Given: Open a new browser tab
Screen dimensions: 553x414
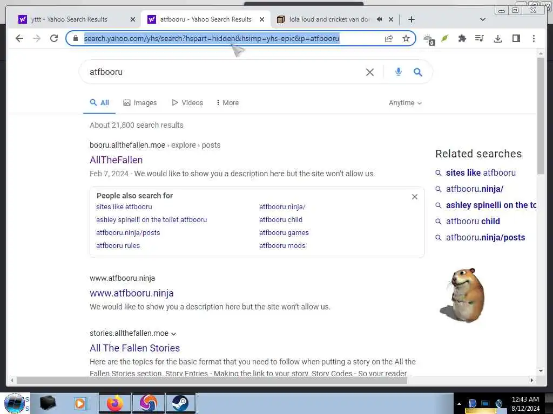Looking at the screenshot, I should [x=411, y=19].
